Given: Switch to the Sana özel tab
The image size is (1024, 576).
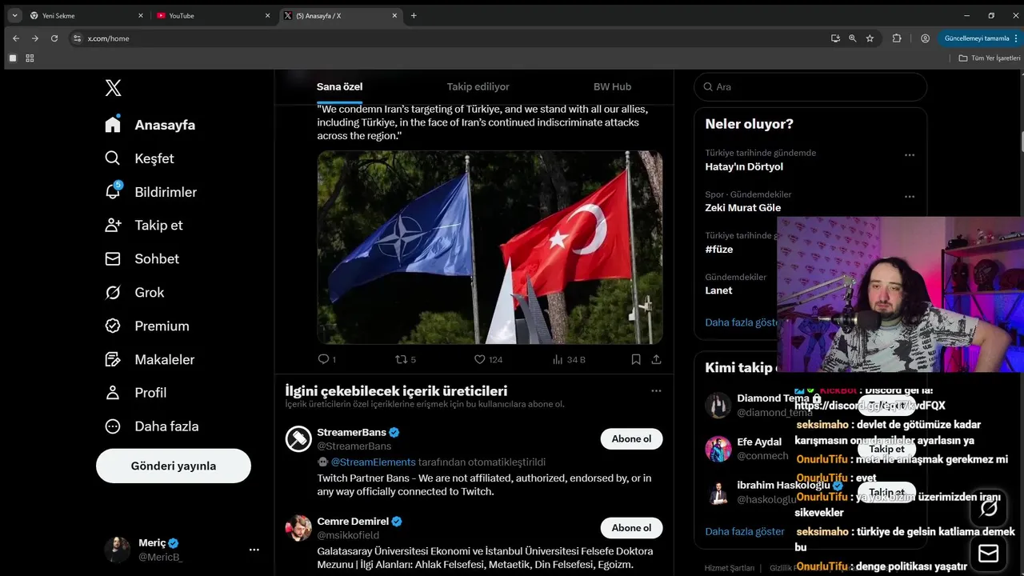Looking at the screenshot, I should [340, 86].
